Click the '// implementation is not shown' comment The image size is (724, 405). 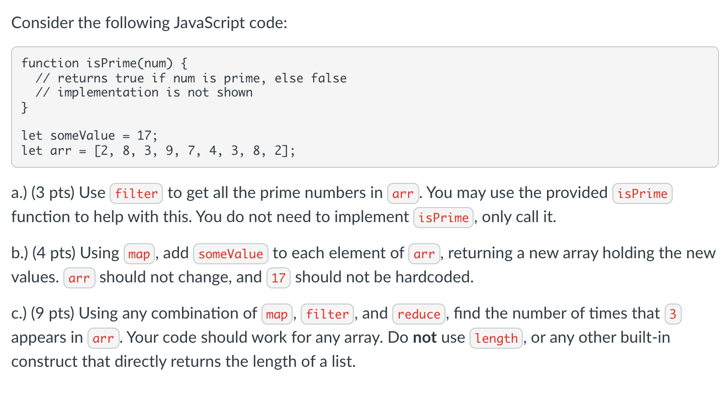coord(144,92)
